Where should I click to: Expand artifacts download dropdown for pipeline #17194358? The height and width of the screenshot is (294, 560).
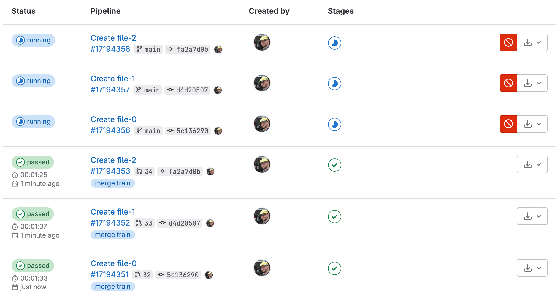[x=532, y=42]
